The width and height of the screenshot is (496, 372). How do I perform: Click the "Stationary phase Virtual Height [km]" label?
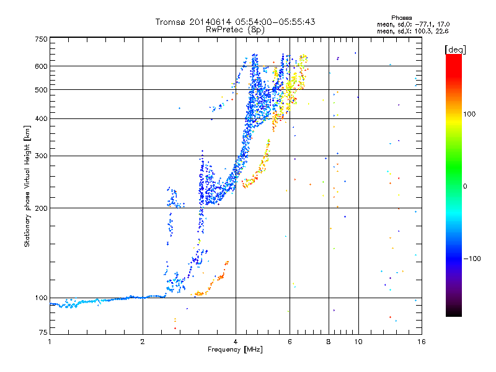pyautogui.click(x=27, y=186)
